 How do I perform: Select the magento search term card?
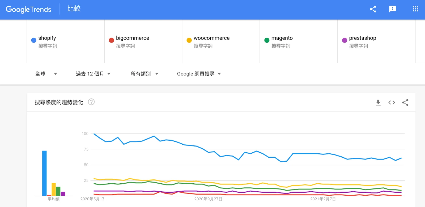point(298,41)
